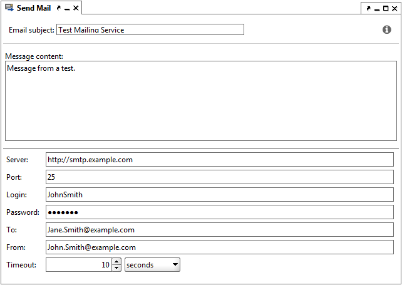This screenshot has width=402, height=285.
Task: Increase timeout with the up spinner arrow
Action: 116,262
